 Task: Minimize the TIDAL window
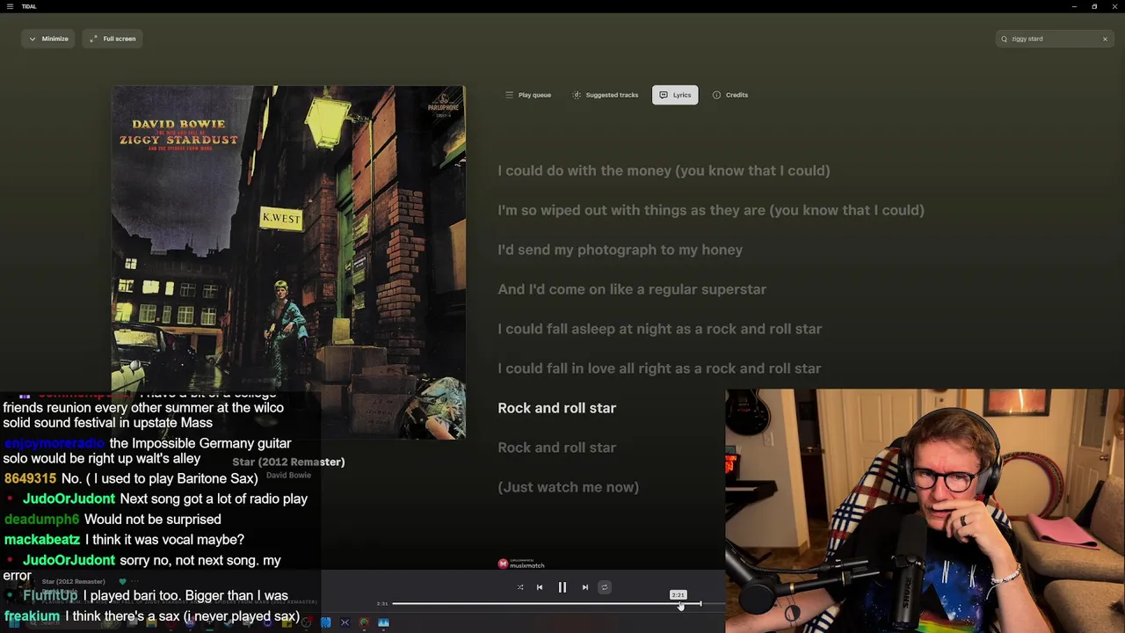point(1074,6)
